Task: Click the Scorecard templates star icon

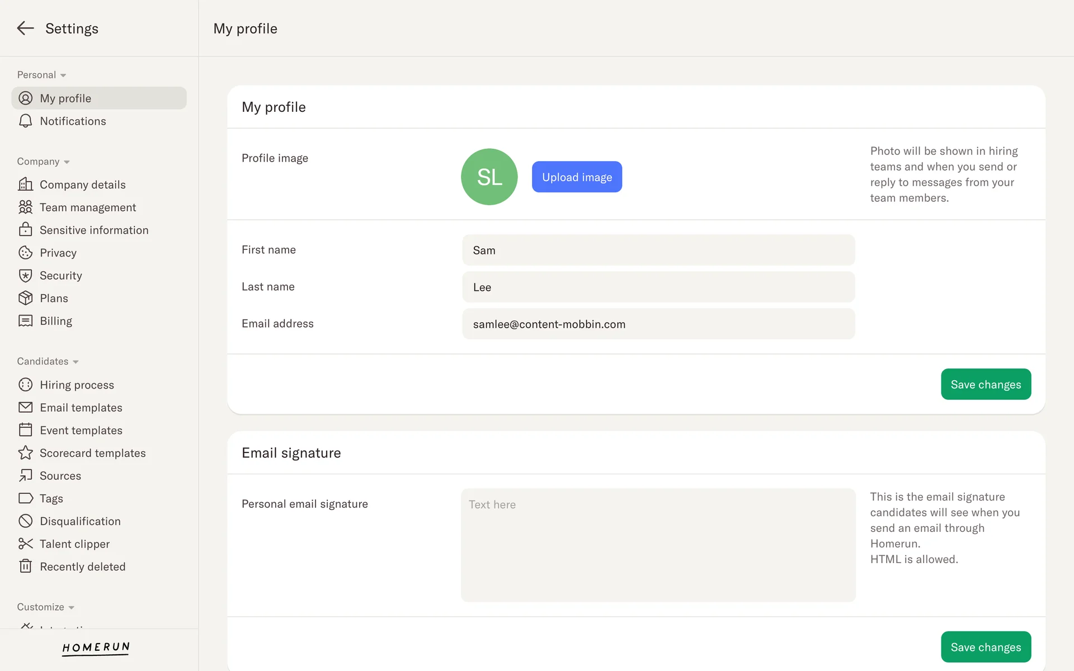Action: pos(25,453)
